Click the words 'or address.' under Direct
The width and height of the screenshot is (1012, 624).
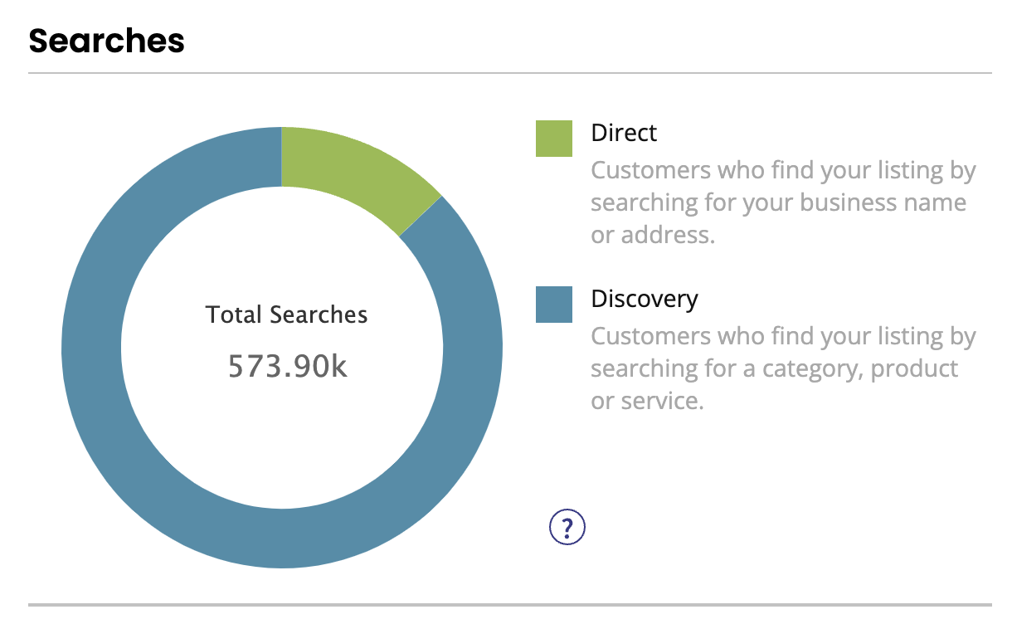653,235
